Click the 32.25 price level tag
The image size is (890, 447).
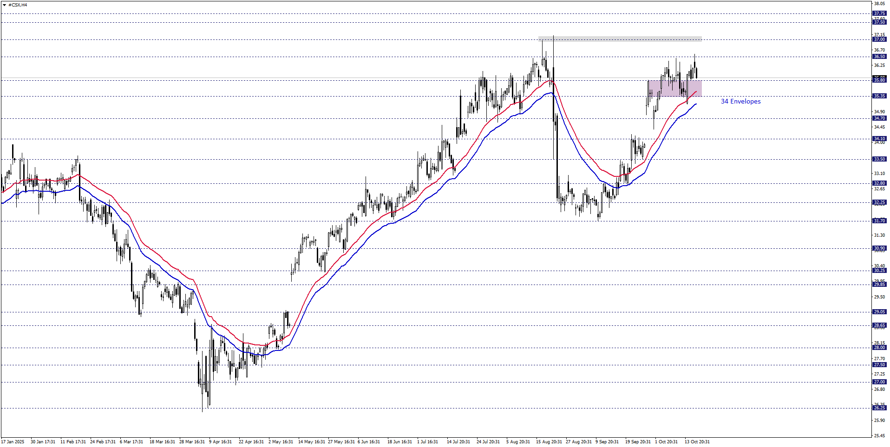879,202
